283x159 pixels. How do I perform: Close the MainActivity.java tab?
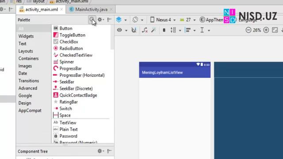click(111, 9)
